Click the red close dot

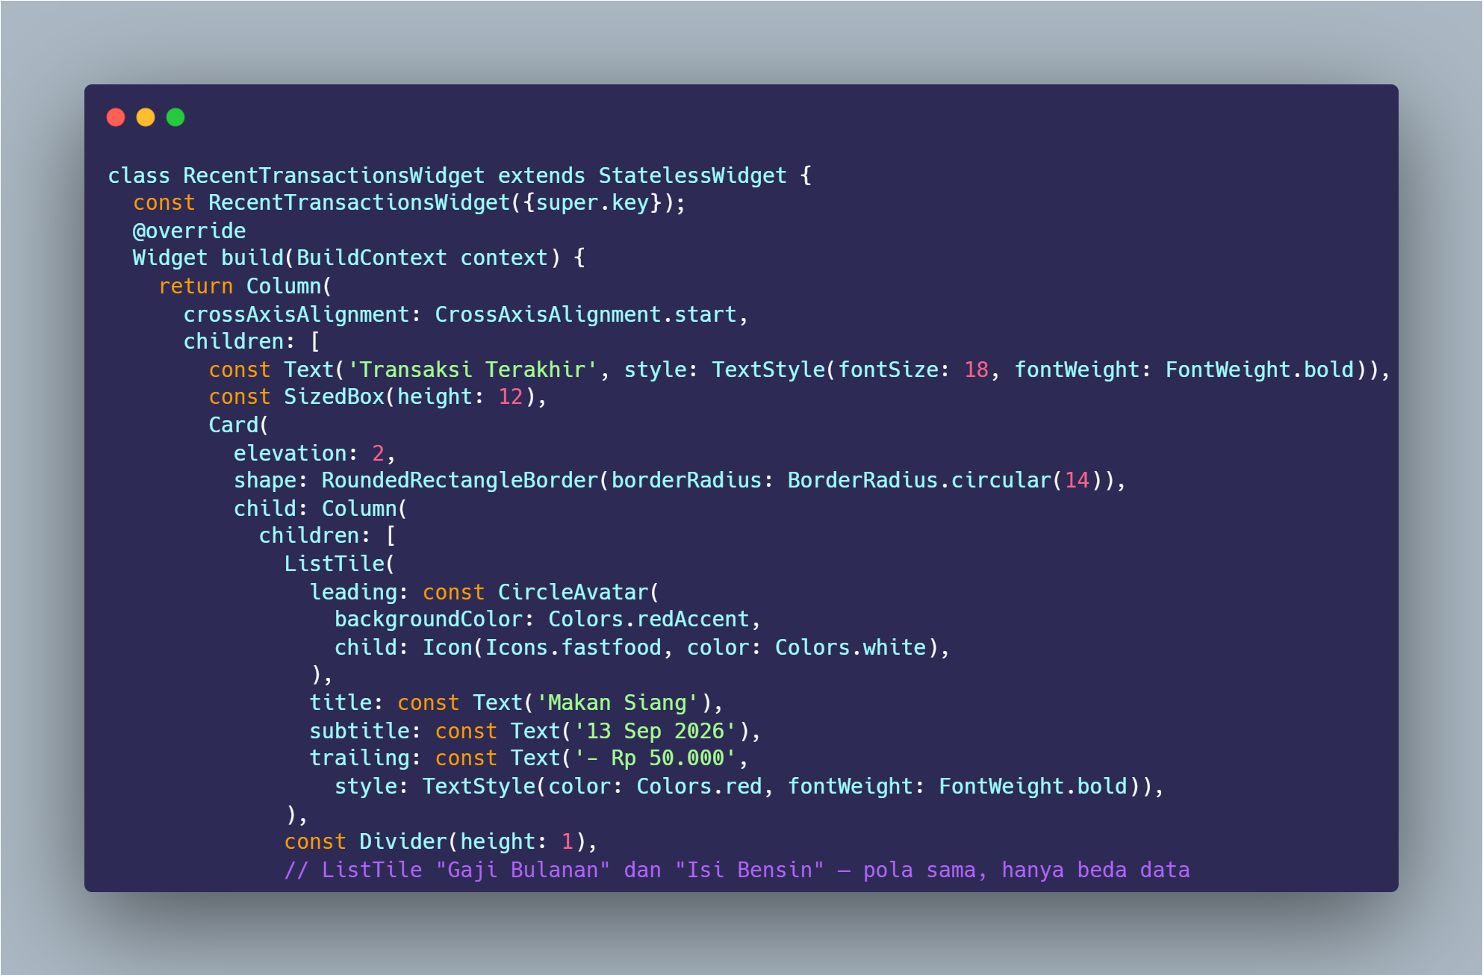pyautogui.click(x=116, y=117)
